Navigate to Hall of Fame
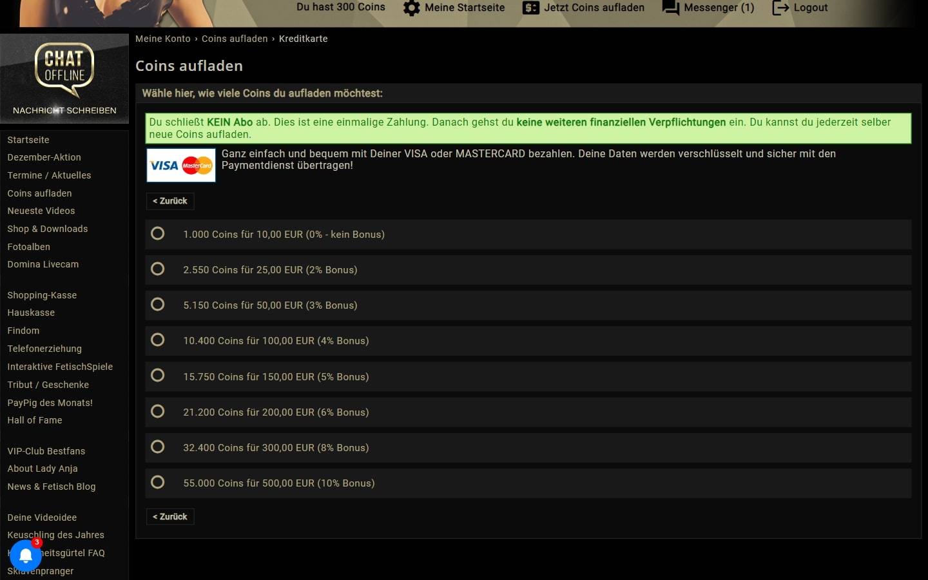The height and width of the screenshot is (580, 928). (35, 420)
